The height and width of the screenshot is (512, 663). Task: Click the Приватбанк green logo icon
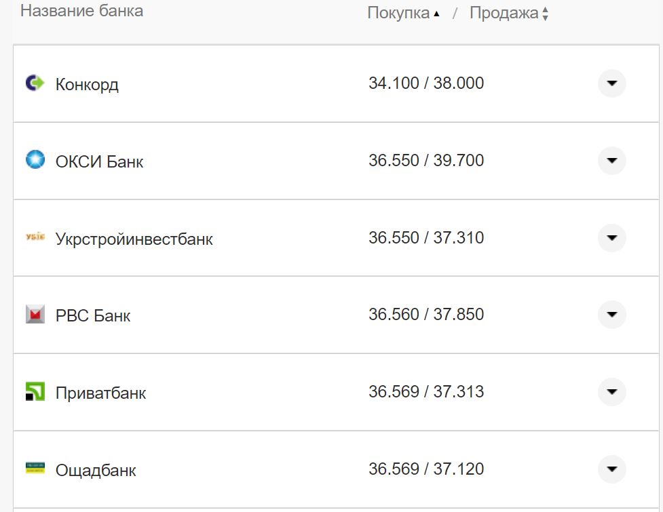[x=33, y=392]
